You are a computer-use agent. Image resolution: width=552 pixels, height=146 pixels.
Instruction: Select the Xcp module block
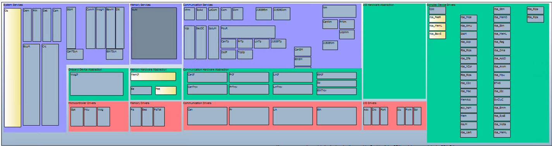click(x=189, y=42)
